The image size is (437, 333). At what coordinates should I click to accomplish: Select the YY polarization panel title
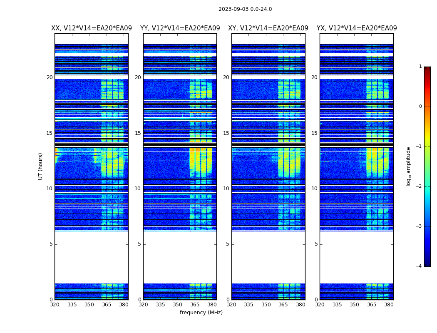tap(180, 28)
